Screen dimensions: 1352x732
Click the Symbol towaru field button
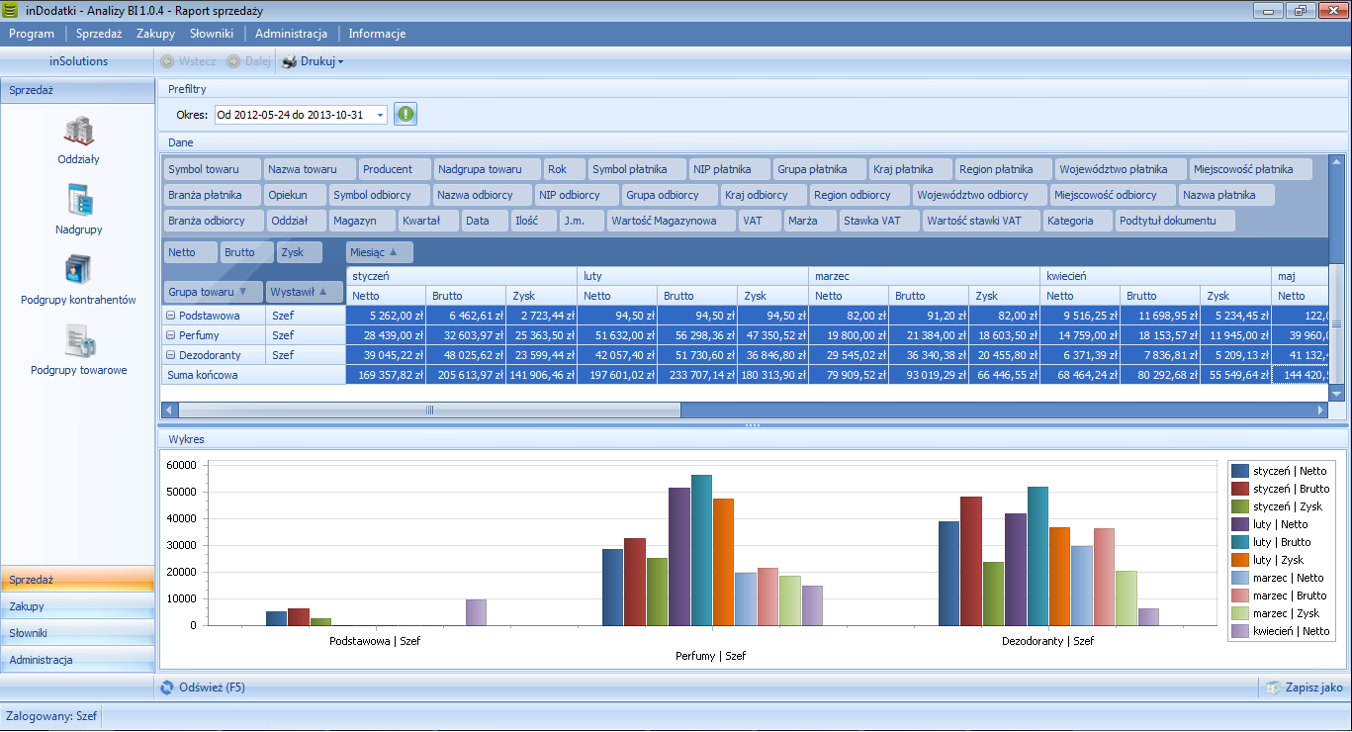click(x=213, y=169)
